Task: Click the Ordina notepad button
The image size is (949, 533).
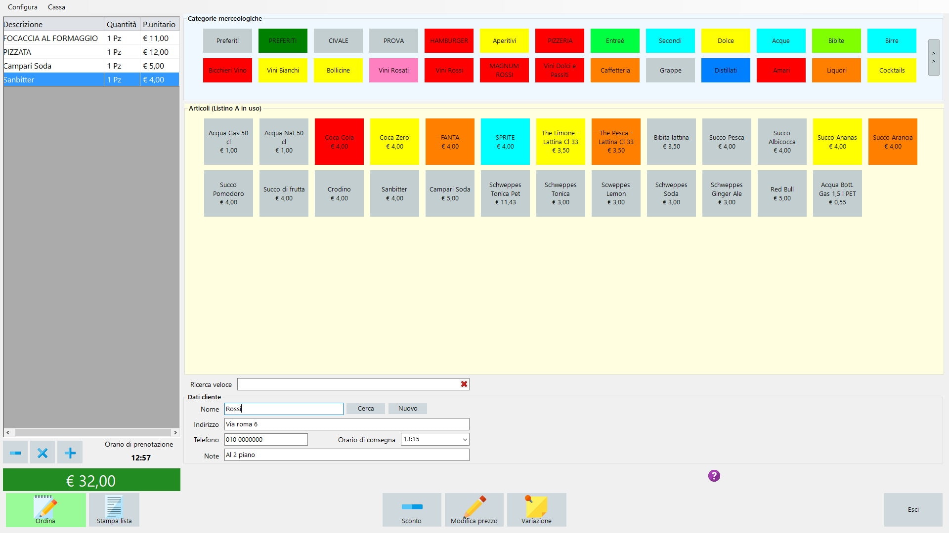Action: point(45,510)
